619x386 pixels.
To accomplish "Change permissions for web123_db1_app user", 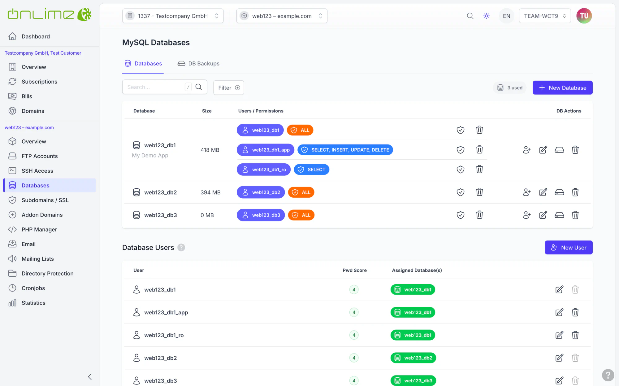I will click(x=461, y=150).
